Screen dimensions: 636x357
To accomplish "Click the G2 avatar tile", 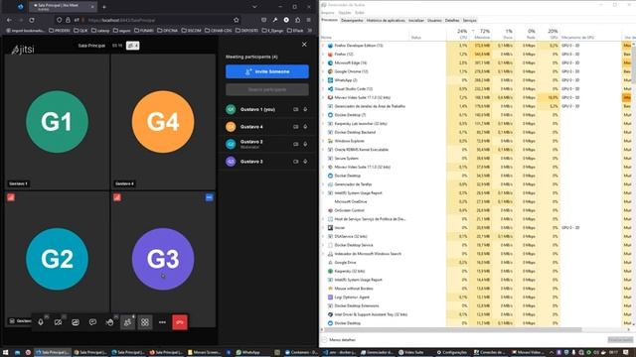I will click(x=58, y=259).
